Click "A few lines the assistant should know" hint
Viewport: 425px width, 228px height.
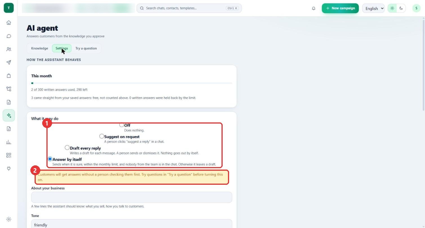click(88, 206)
